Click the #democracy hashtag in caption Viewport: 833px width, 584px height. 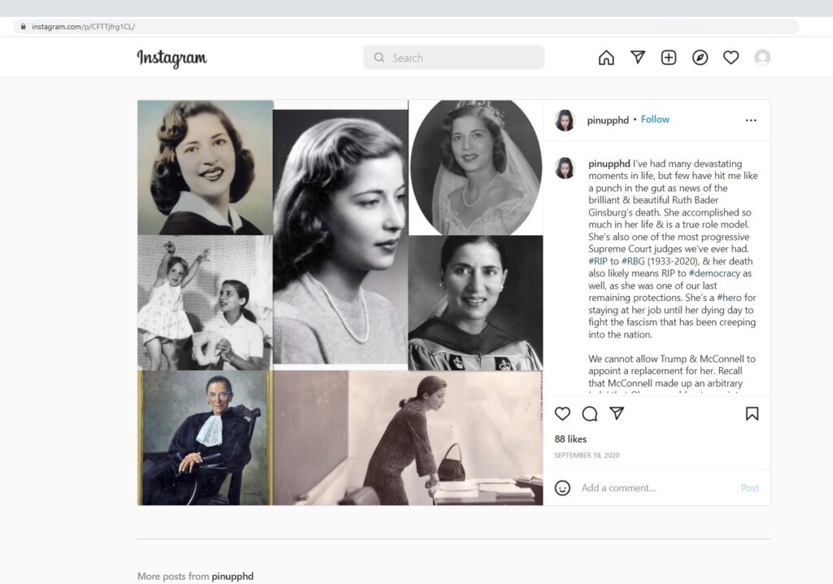click(x=715, y=273)
